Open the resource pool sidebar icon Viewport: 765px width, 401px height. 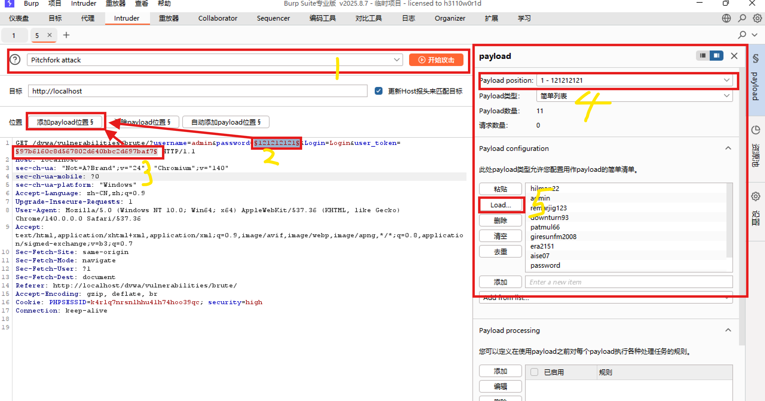coord(755,130)
